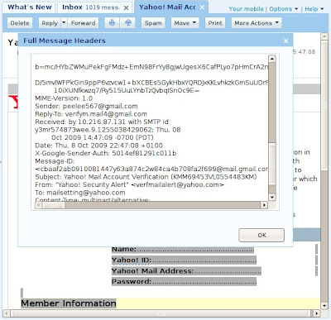Click the X-Google-Sender-Auth header line
This screenshot has width=331, height=320.
[106, 153]
